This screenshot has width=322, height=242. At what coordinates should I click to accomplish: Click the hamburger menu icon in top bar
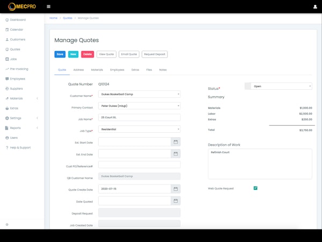click(49, 6)
